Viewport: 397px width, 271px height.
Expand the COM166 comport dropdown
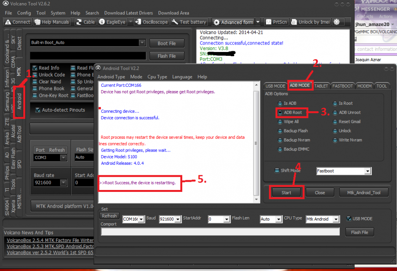point(141,219)
